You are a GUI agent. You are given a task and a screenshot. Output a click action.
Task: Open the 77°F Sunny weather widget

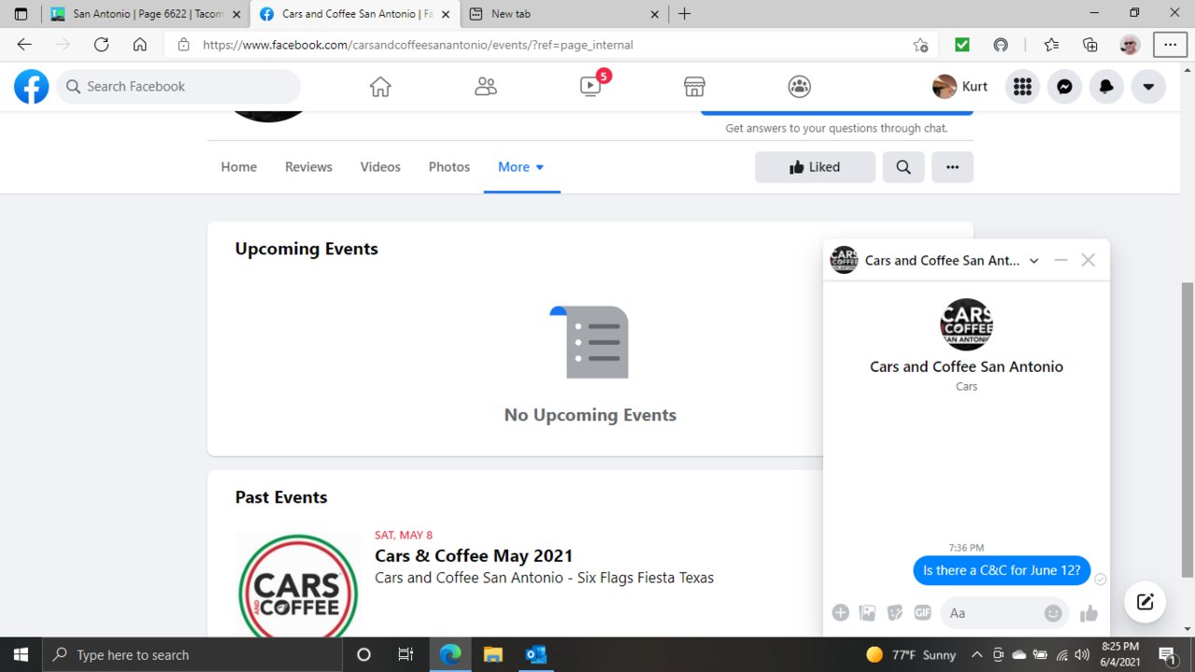(911, 654)
